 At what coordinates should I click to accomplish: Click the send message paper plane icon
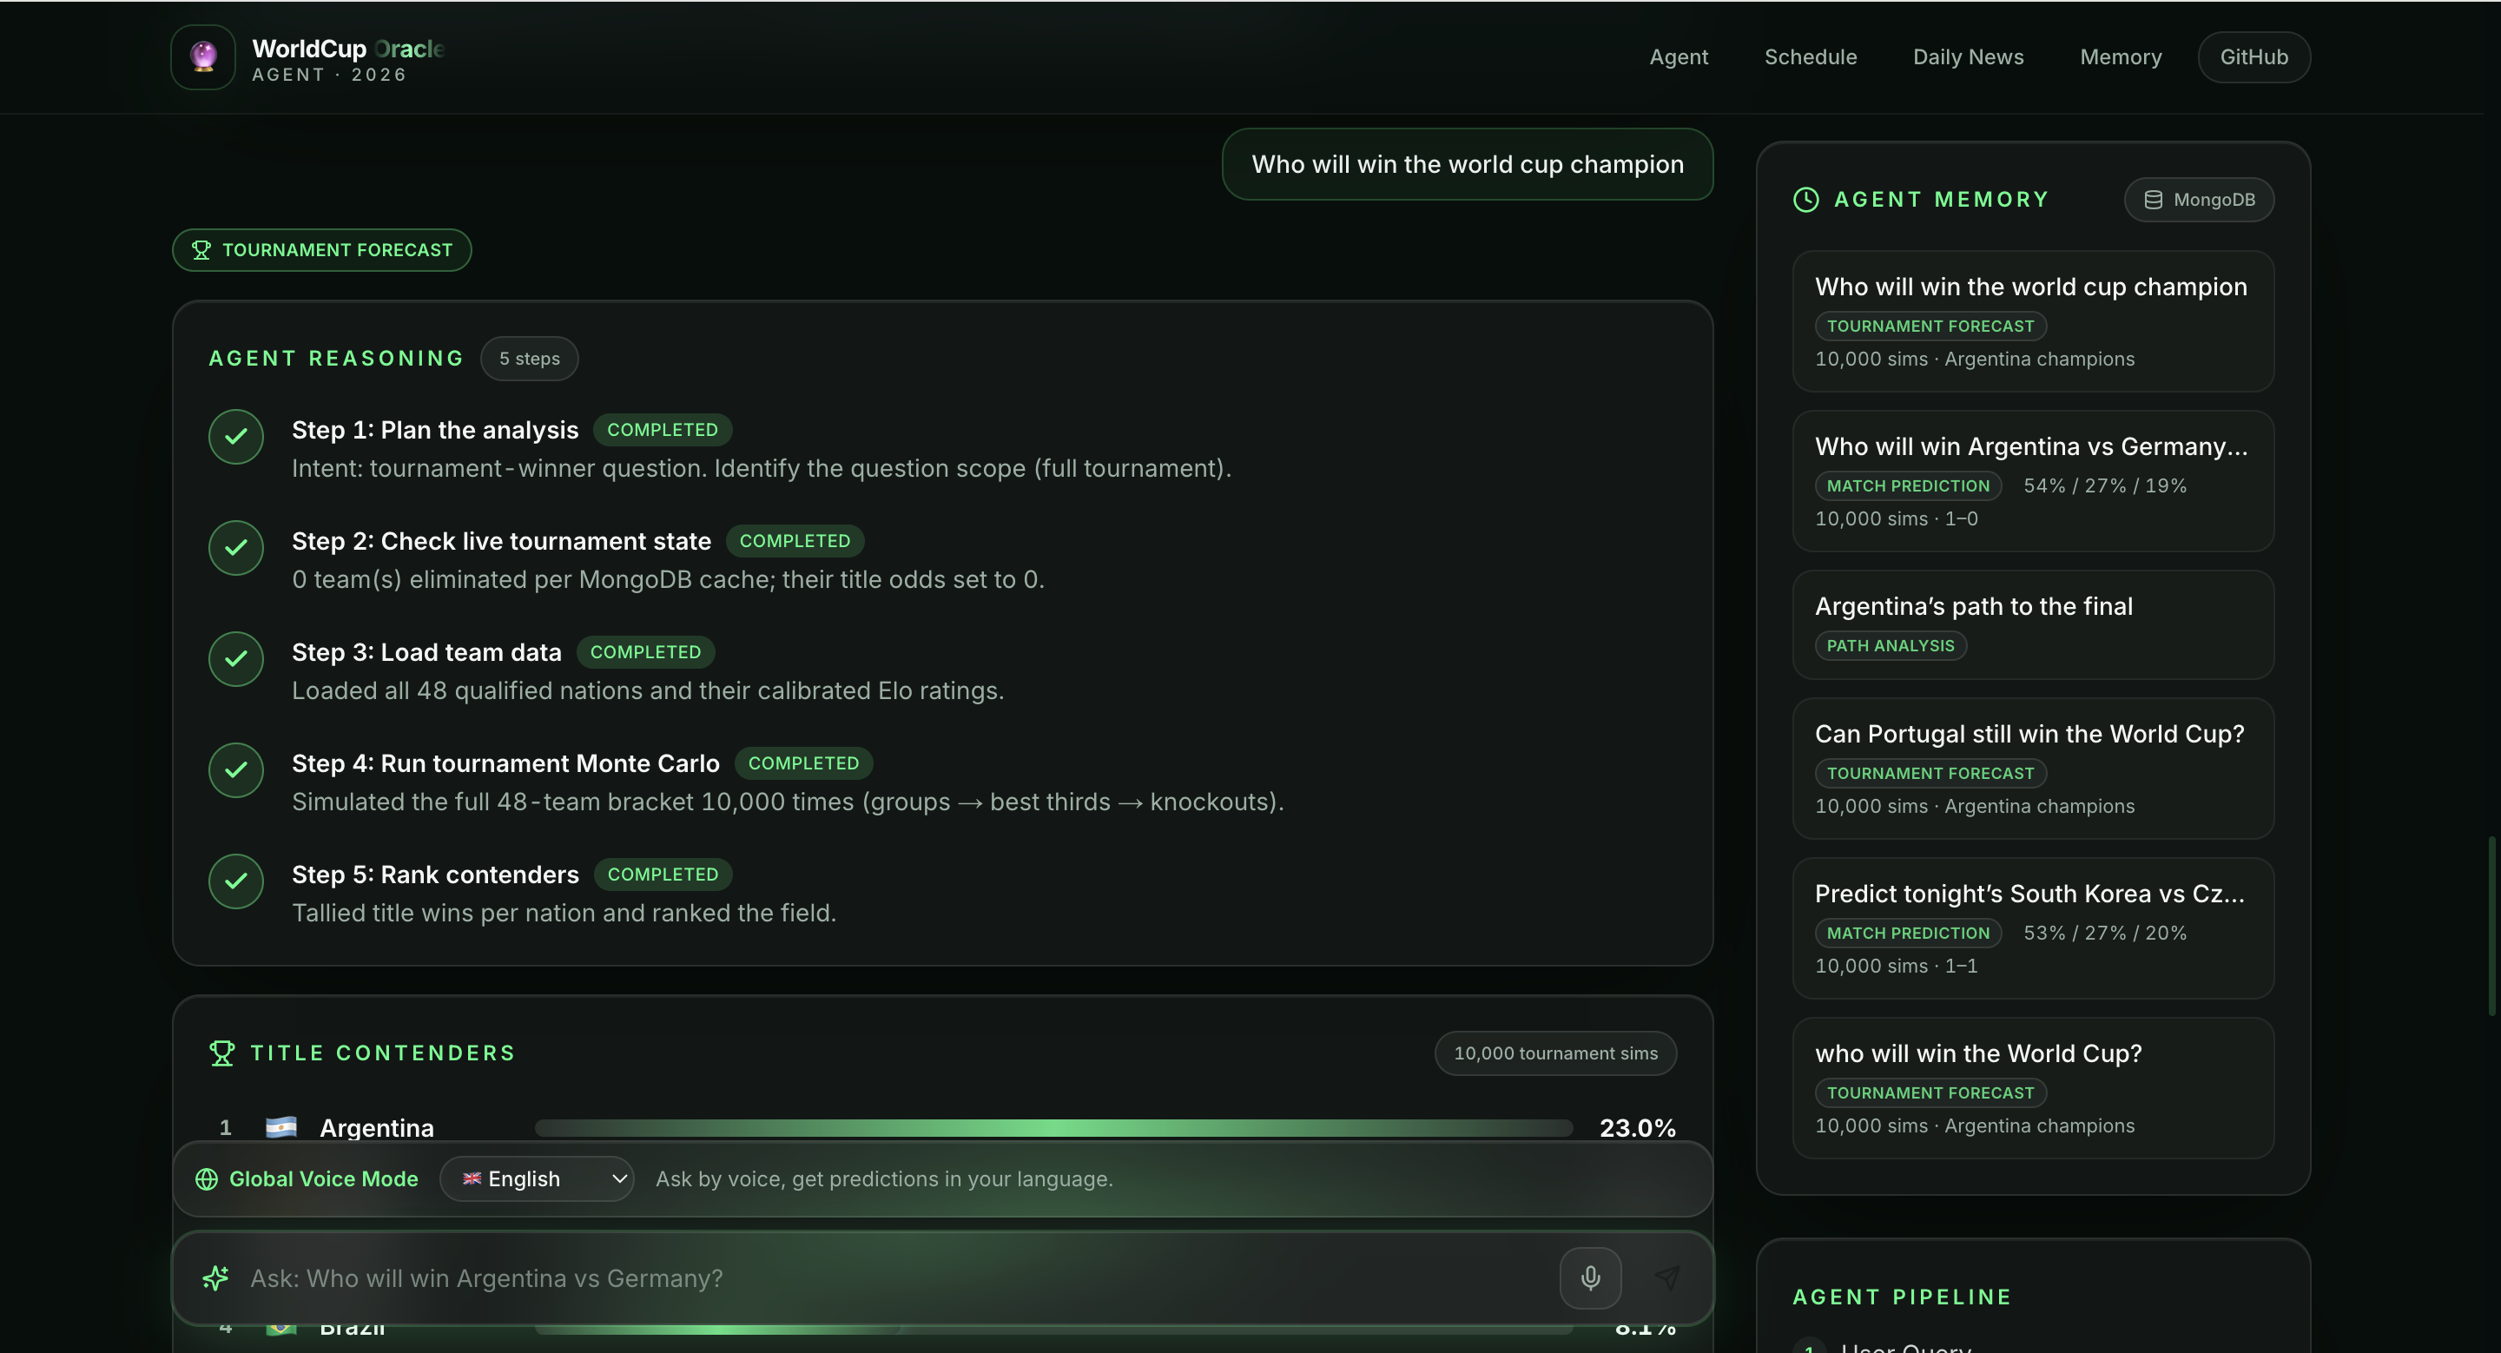1667,1277
